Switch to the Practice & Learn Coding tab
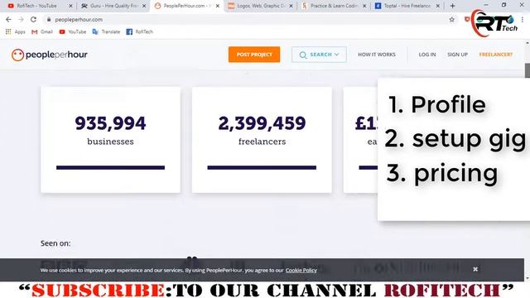Screen dimensions: 530x298 pos(330,6)
